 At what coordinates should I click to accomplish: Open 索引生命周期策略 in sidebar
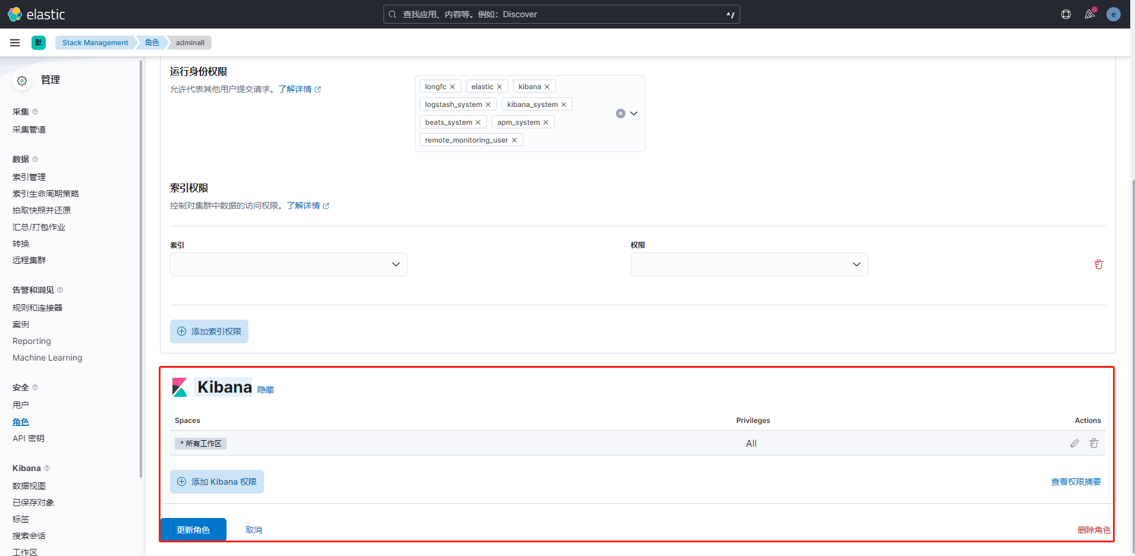pyautogui.click(x=46, y=194)
